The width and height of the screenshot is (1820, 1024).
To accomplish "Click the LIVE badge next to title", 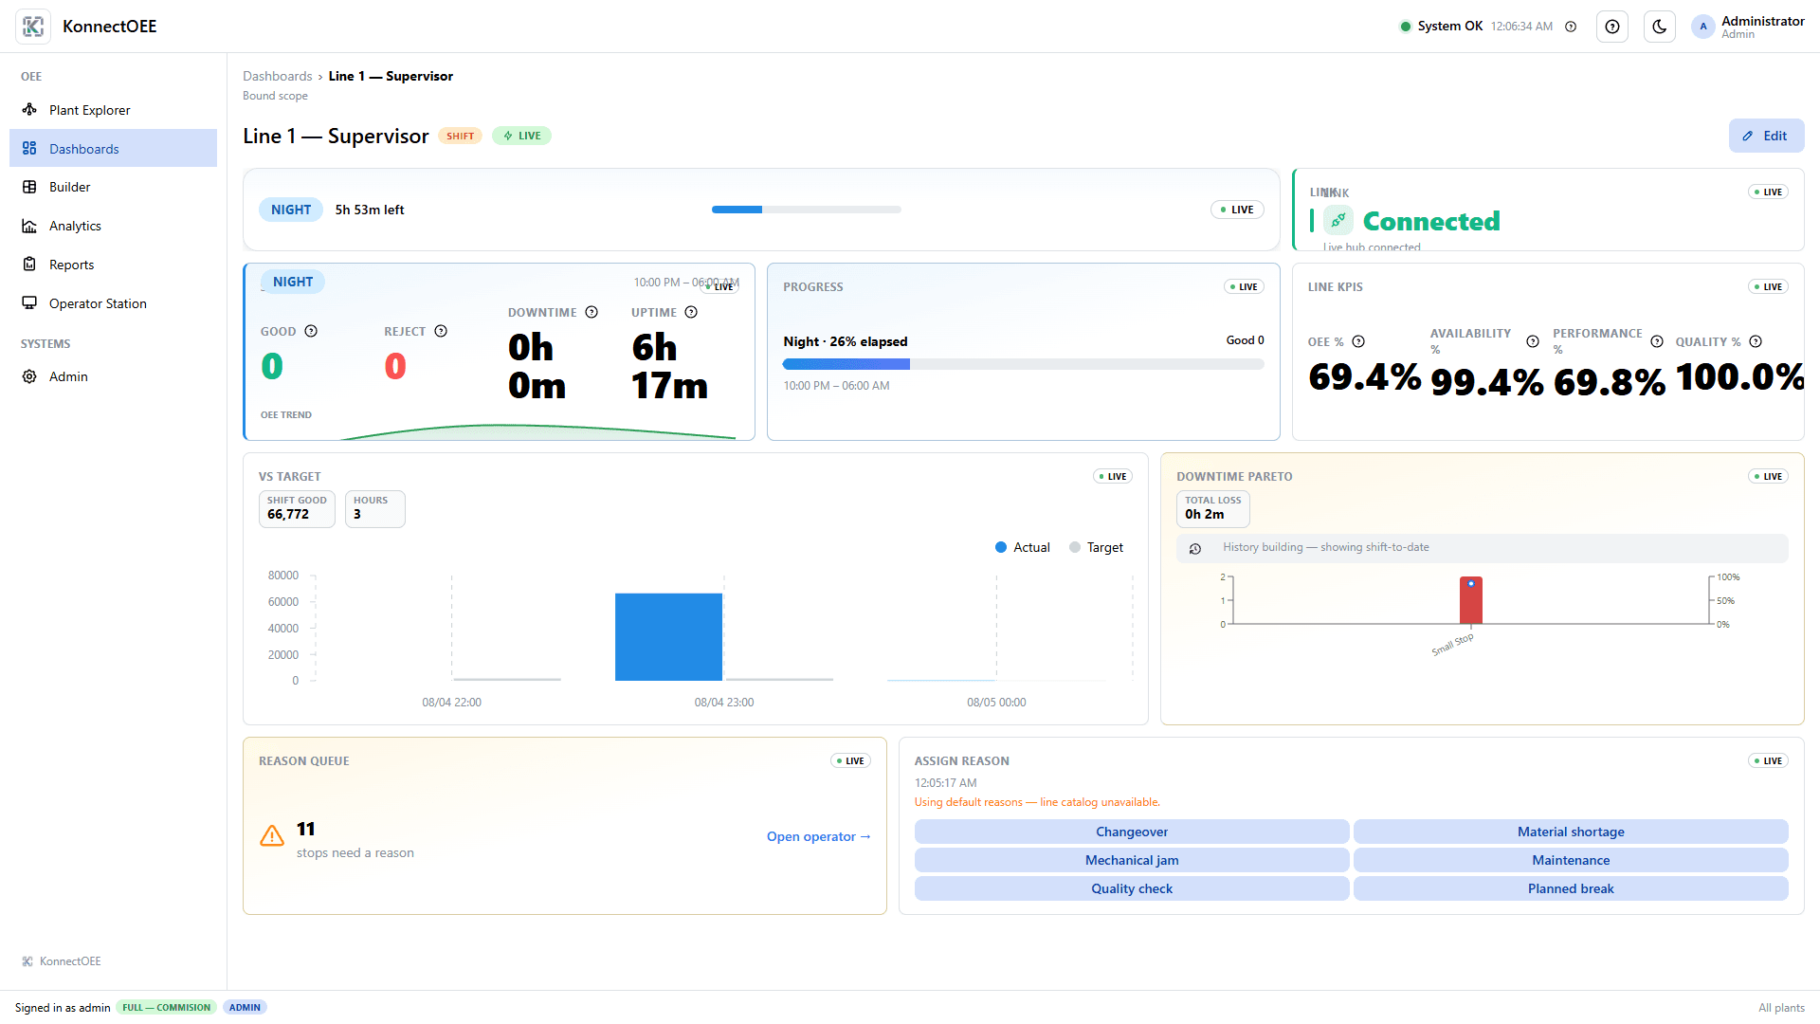I will [521, 136].
